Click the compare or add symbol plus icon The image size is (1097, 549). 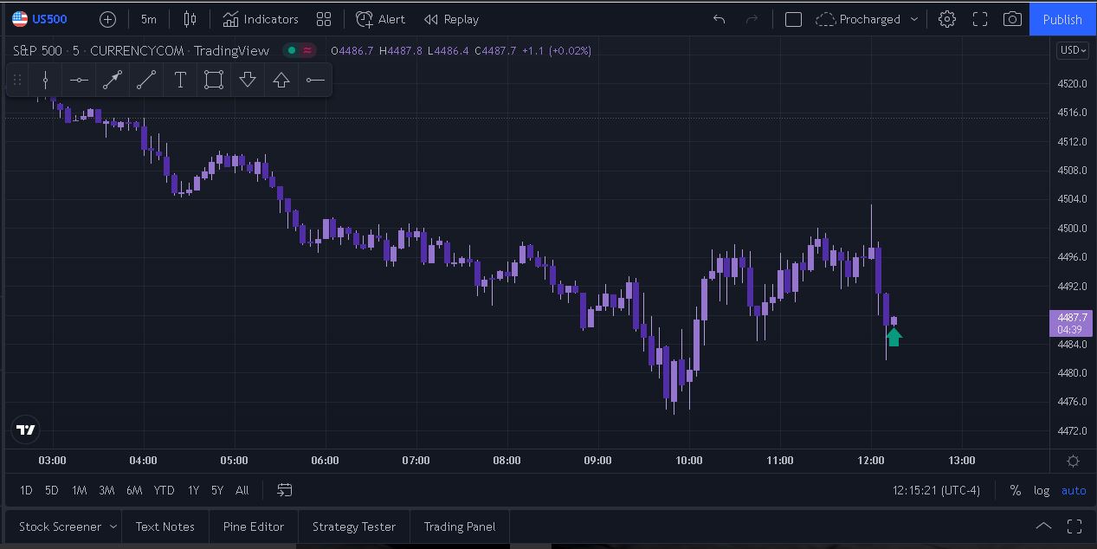tap(107, 19)
